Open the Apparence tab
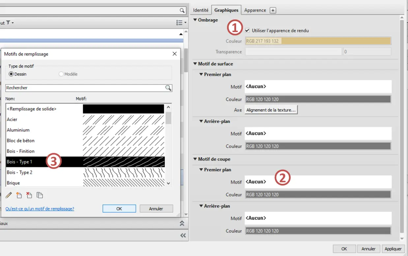 pyautogui.click(x=255, y=10)
